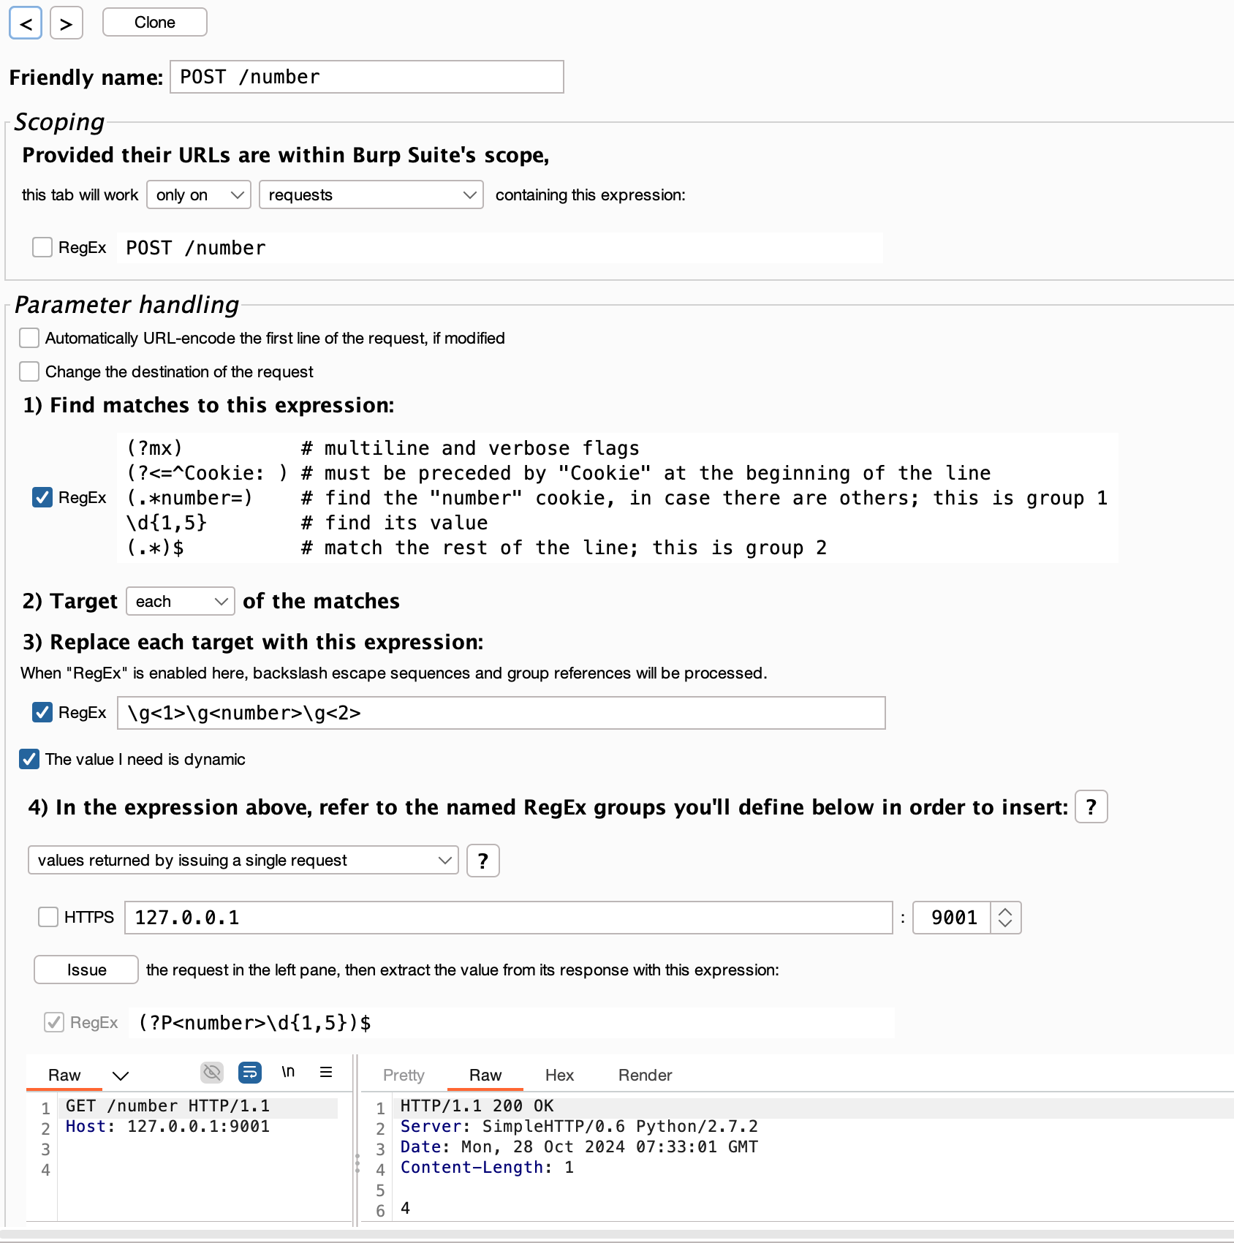Enable the RegEx checkbox in Scoping
1234x1243 pixels.
click(42, 248)
